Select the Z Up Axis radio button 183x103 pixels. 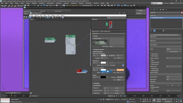click(177, 86)
